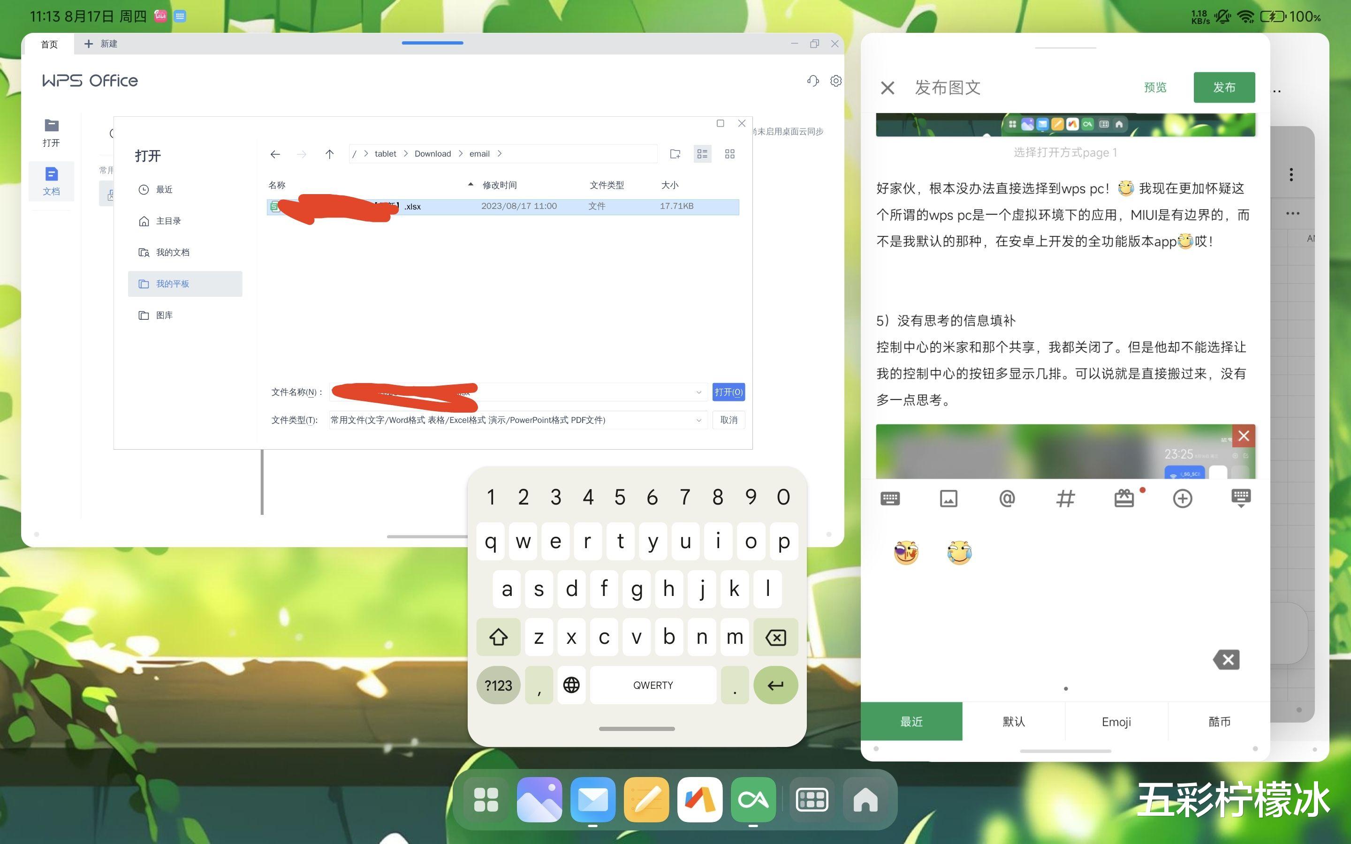The width and height of the screenshot is (1351, 844).
Task: Click the @ mention icon
Action: 1007,498
